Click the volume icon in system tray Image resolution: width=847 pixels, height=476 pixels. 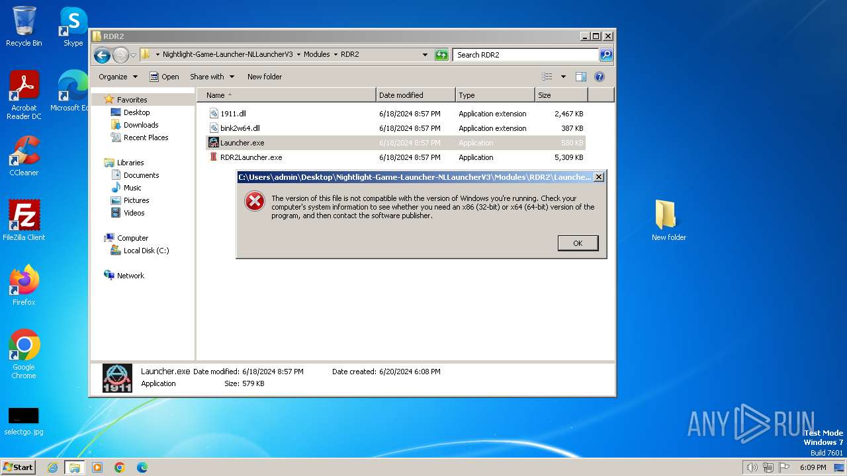point(752,467)
